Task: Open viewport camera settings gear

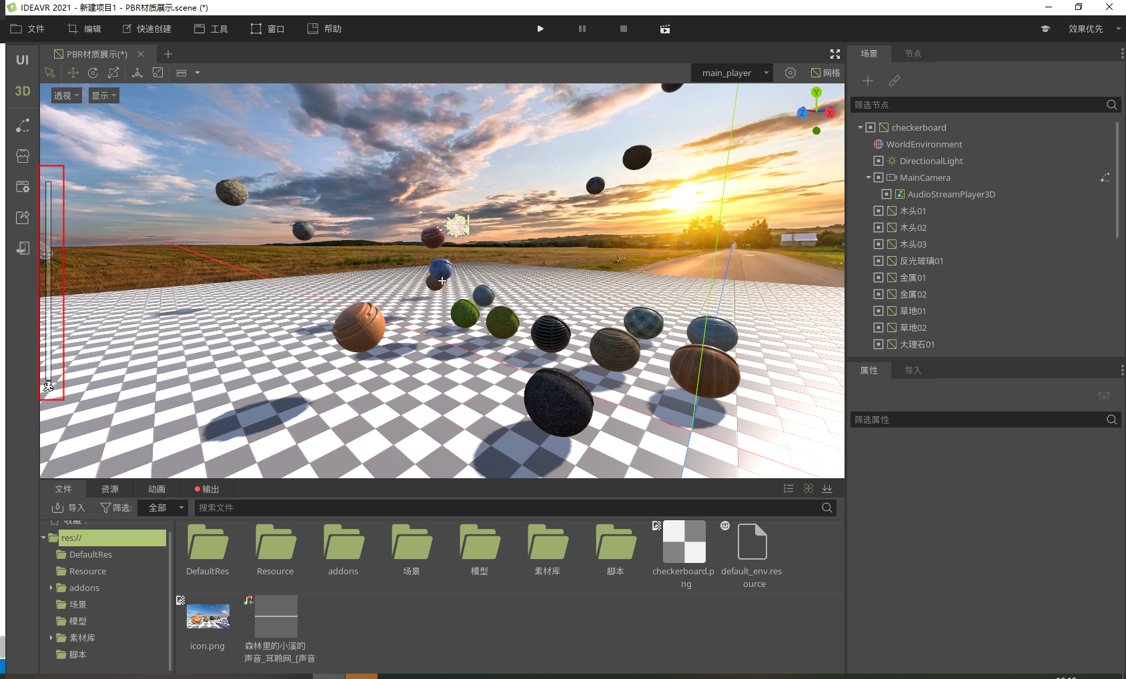Action: (x=790, y=73)
